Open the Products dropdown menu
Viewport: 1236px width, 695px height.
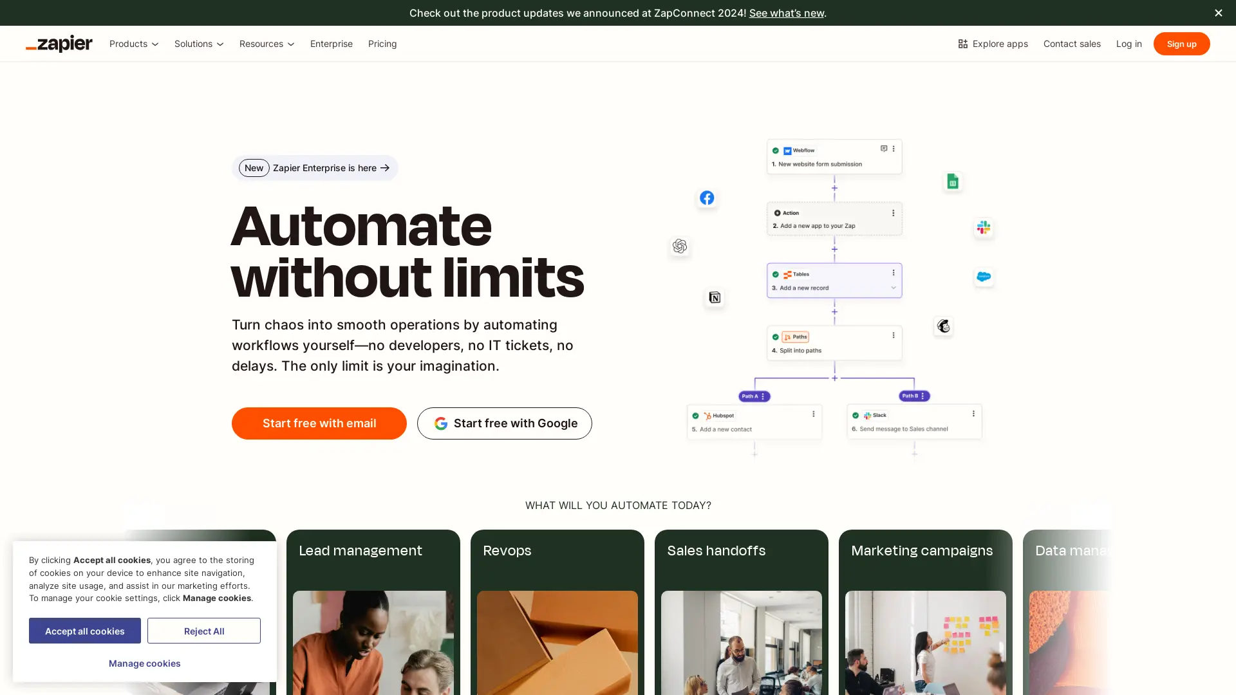point(133,44)
